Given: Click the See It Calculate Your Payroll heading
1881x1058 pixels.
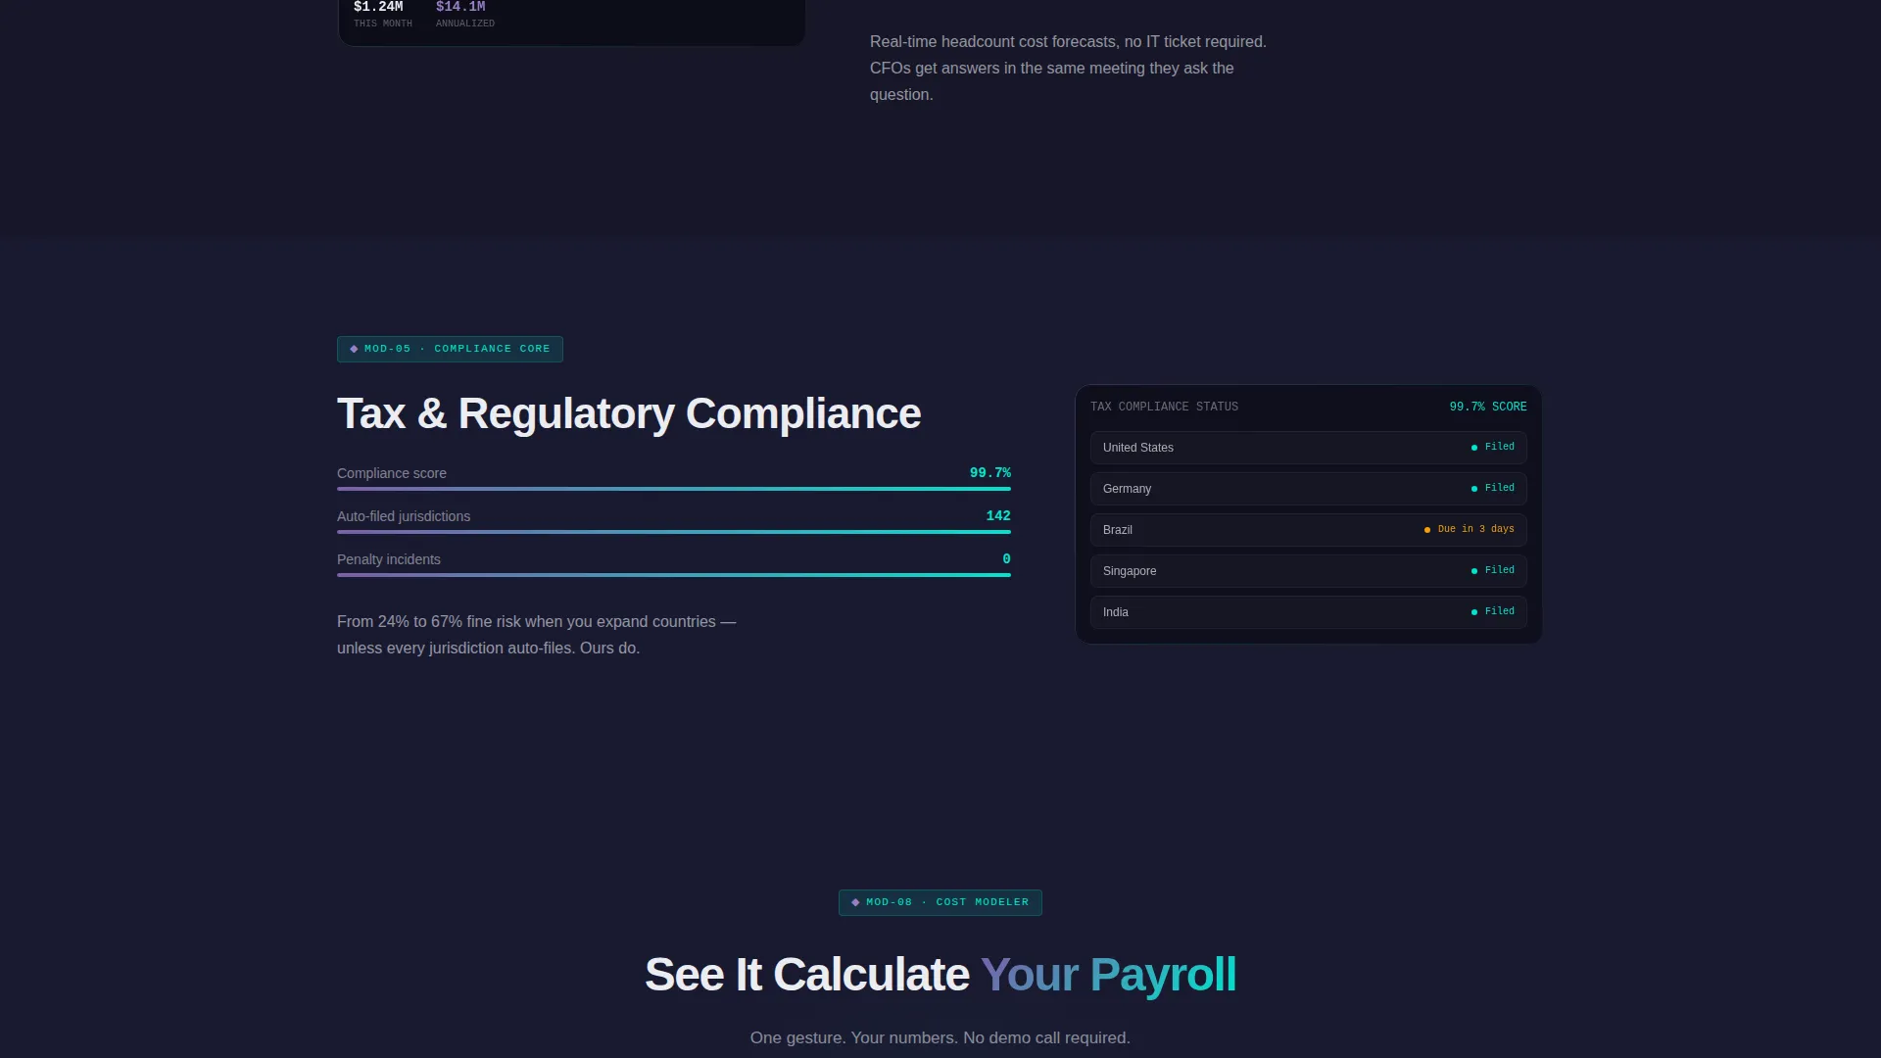Looking at the screenshot, I should pyautogui.click(x=940, y=975).
